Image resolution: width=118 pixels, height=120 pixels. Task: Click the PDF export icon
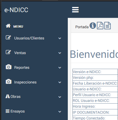tap(100, 26)
